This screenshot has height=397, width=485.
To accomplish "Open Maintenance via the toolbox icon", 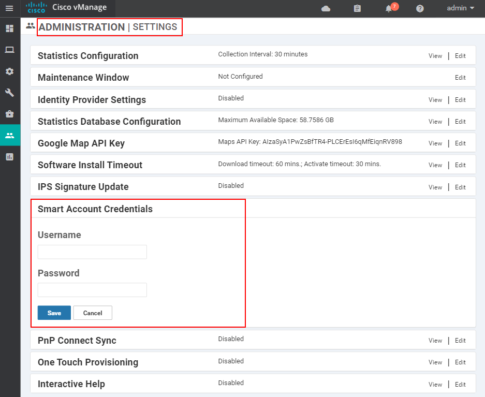I will (x=9, y=114).
